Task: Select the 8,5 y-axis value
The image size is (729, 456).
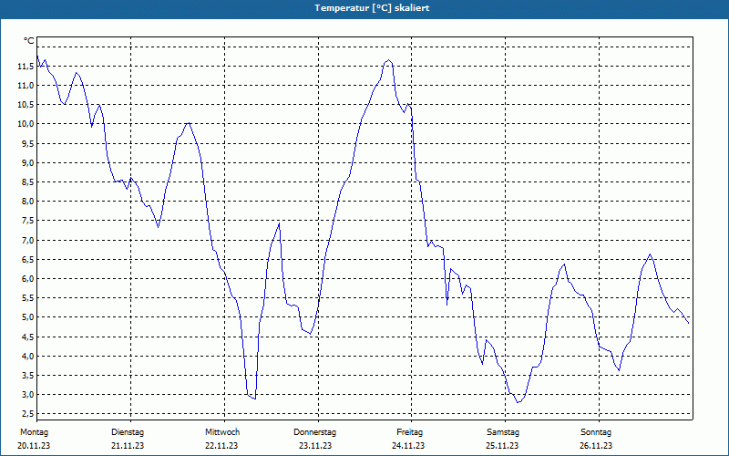Action: [27, 182]
